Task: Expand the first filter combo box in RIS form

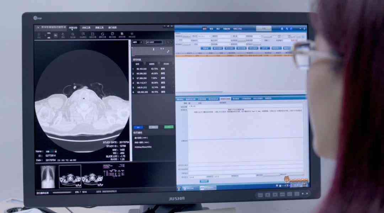Action: point(186,37)
